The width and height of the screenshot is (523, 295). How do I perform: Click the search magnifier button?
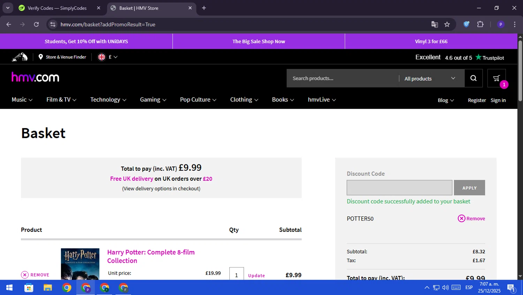tap(473, 78)
